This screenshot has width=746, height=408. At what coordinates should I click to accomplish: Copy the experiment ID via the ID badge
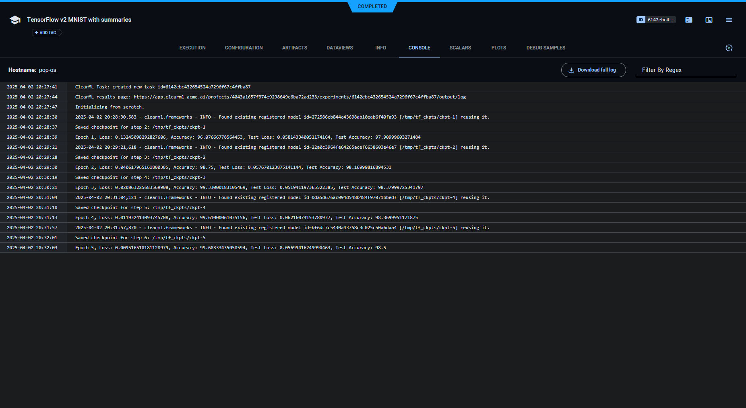[656, 19]
